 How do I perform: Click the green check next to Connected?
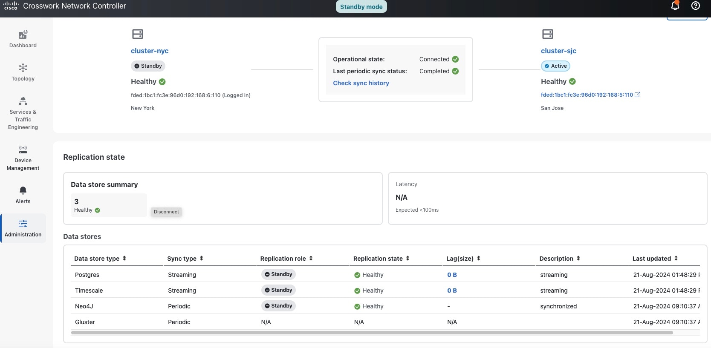click(455, 59)
